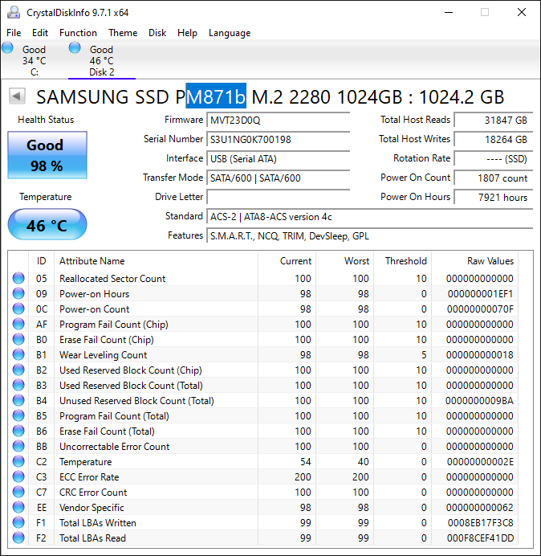Viewport: 541px width, 556px height.
Task: Click the status dot for Total LBAs Read
Action: 18,538
